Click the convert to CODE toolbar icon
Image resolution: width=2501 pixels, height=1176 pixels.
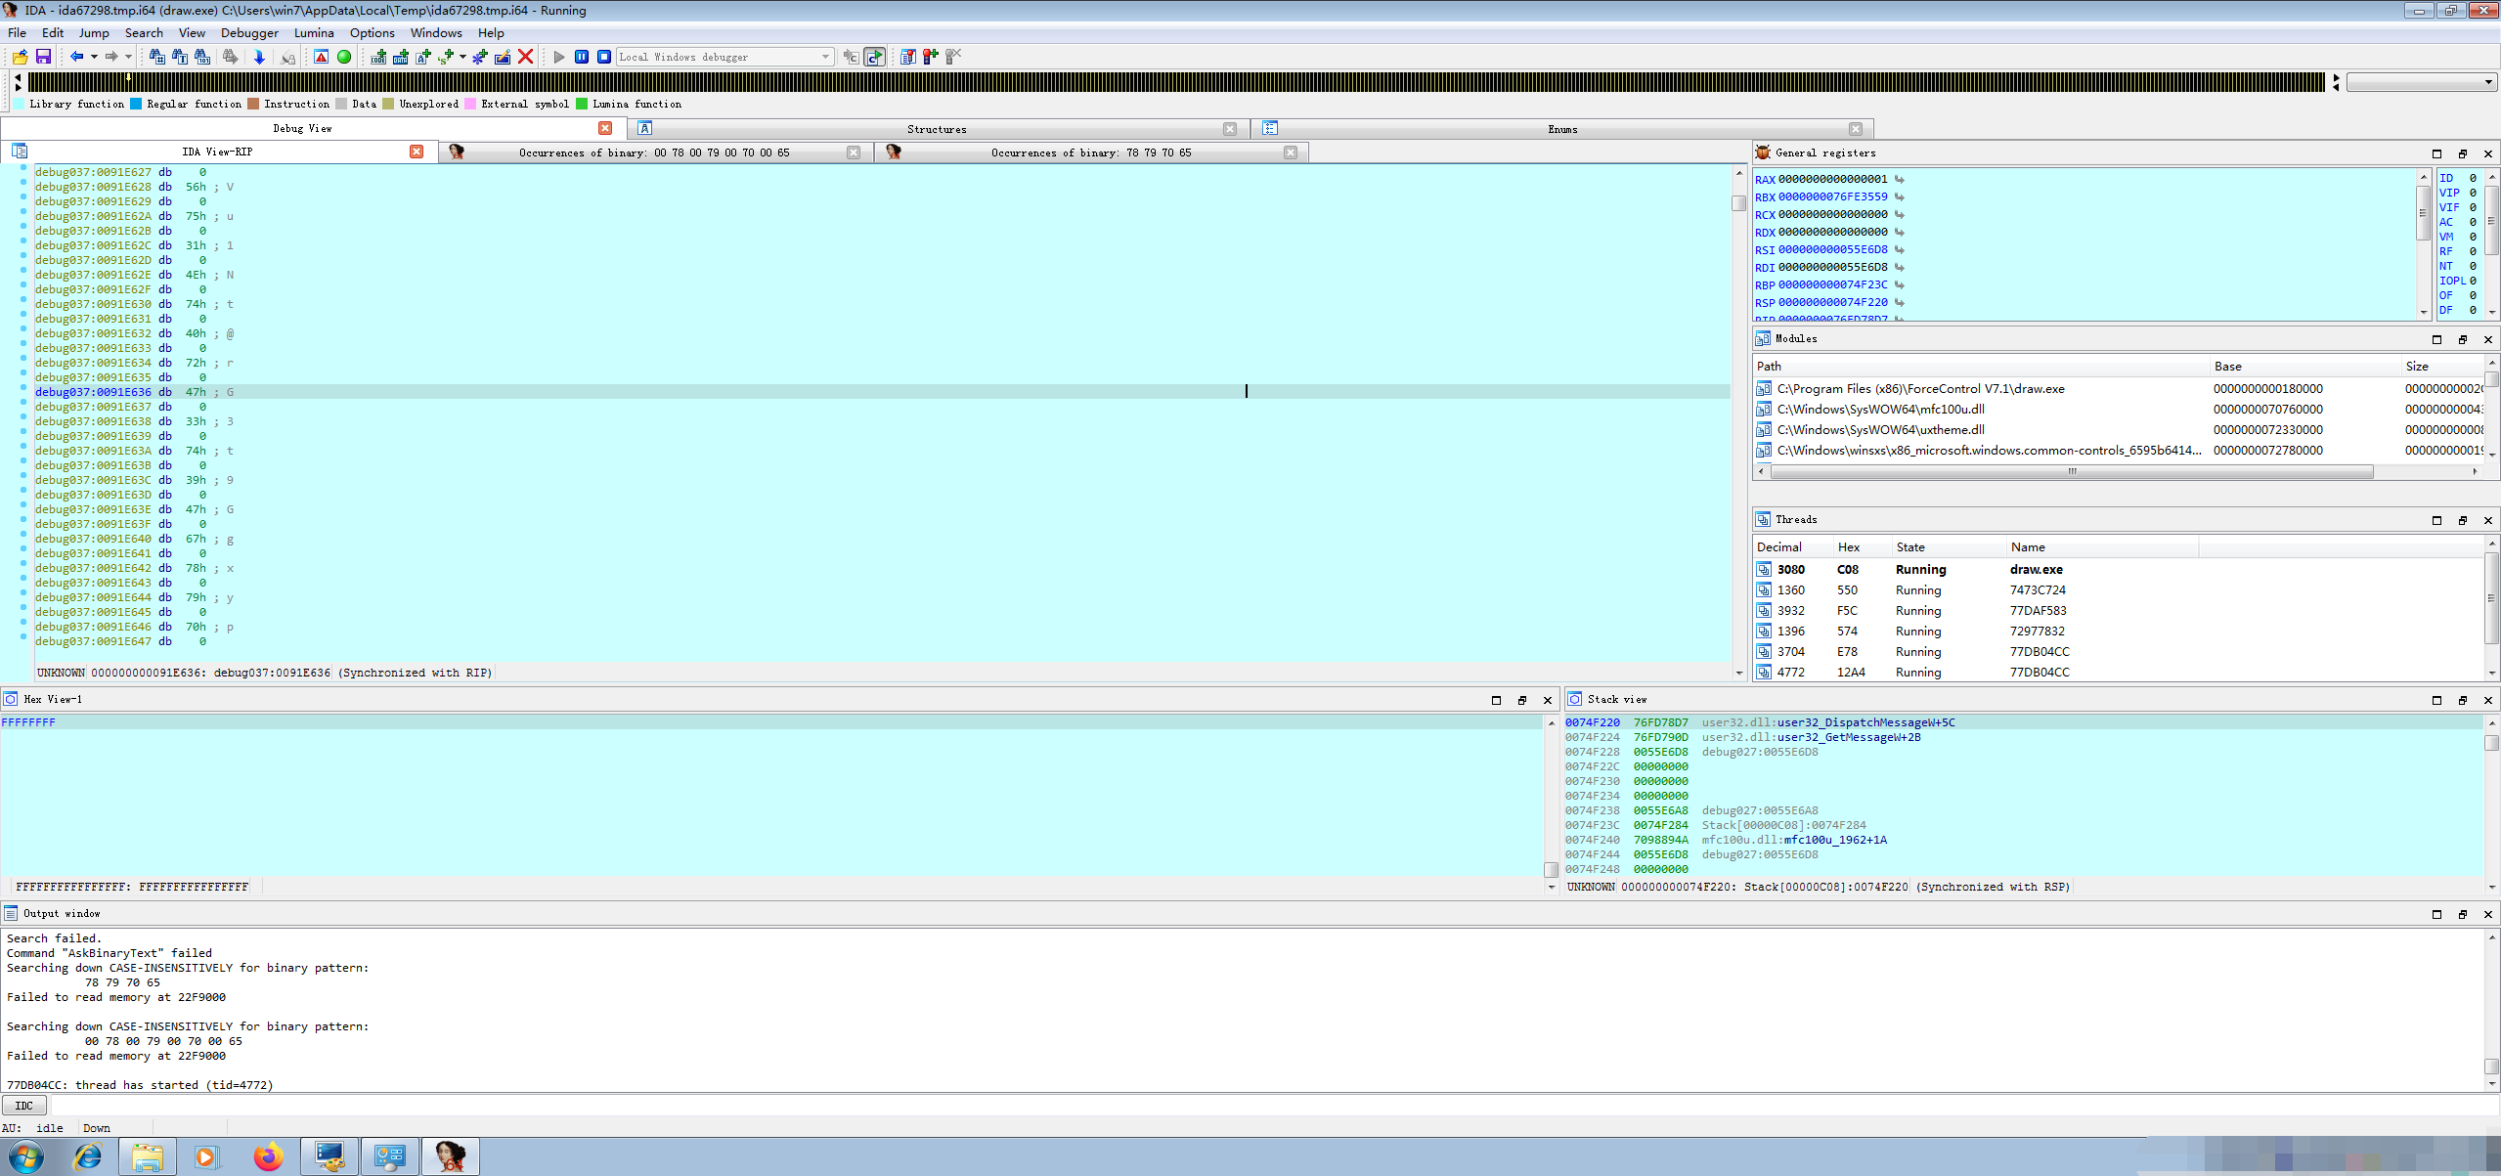coord(378,57)
